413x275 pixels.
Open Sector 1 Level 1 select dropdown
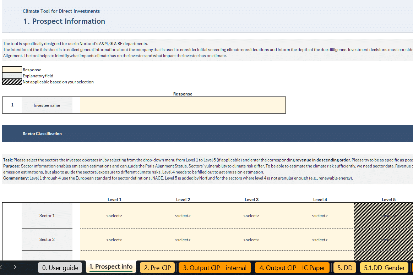pyautogui.click(x=114, y=216)
